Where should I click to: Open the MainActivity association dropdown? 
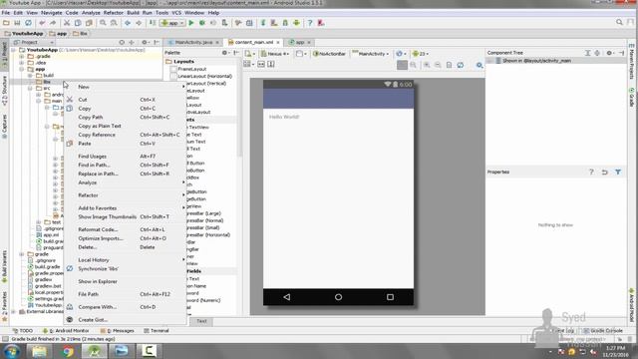[x=371, y=53]
